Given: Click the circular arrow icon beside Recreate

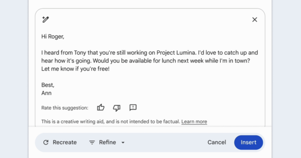Looking at the screenshot, I should pos(46,142).
